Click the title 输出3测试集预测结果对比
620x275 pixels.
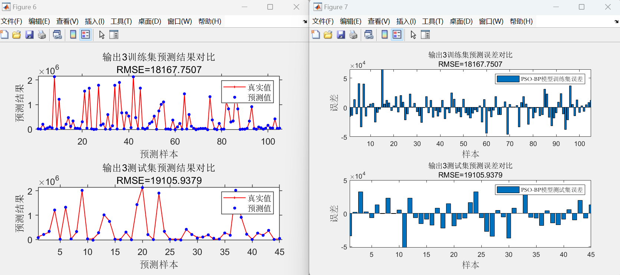coord(159,168)
